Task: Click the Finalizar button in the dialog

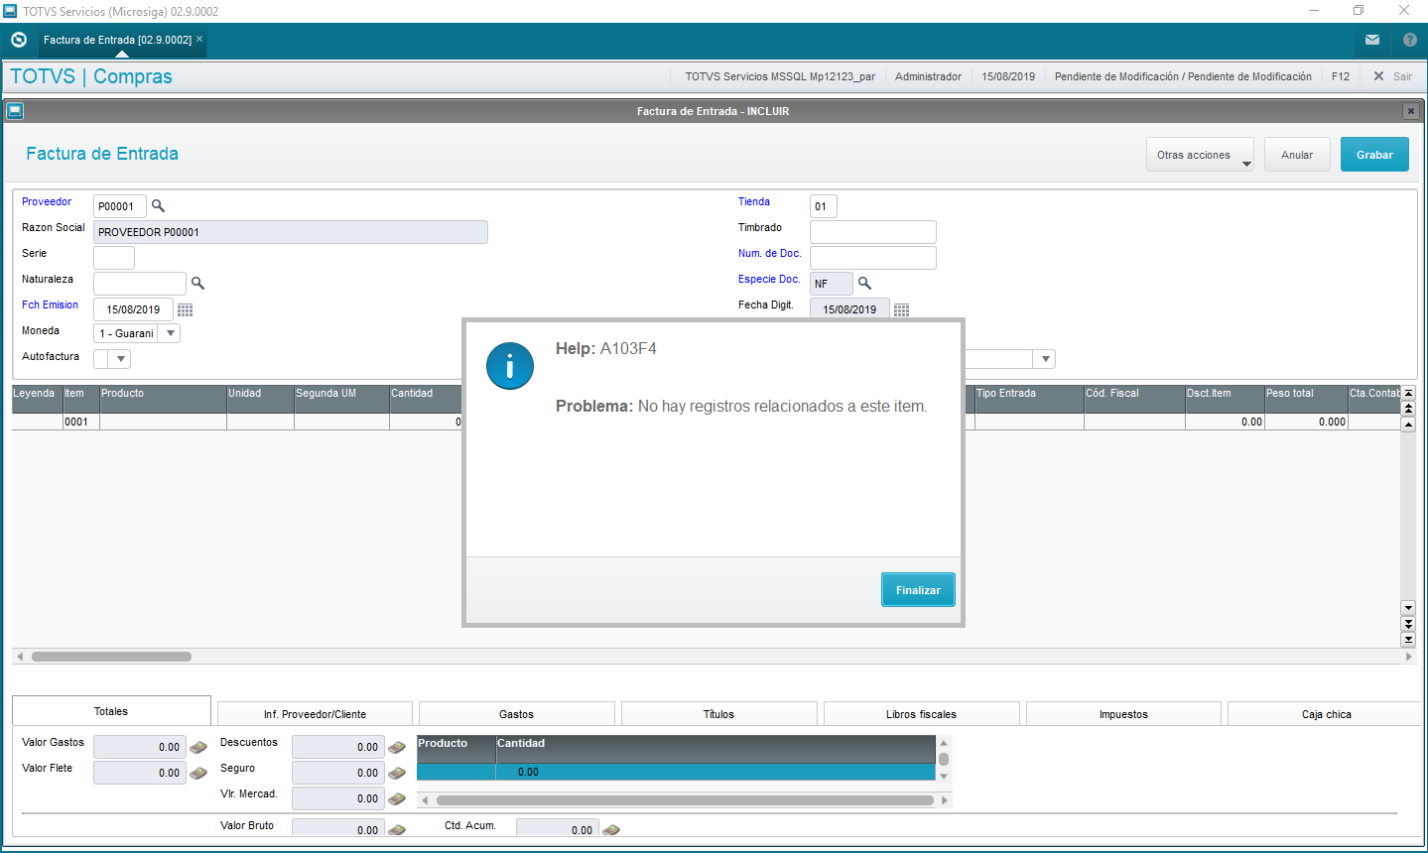Action: click(918, 590)
